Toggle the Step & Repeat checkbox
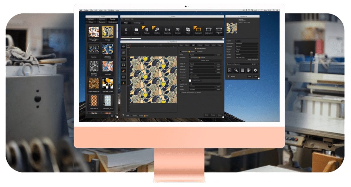The height and width of the screenshot is (187, 351). 196,49
